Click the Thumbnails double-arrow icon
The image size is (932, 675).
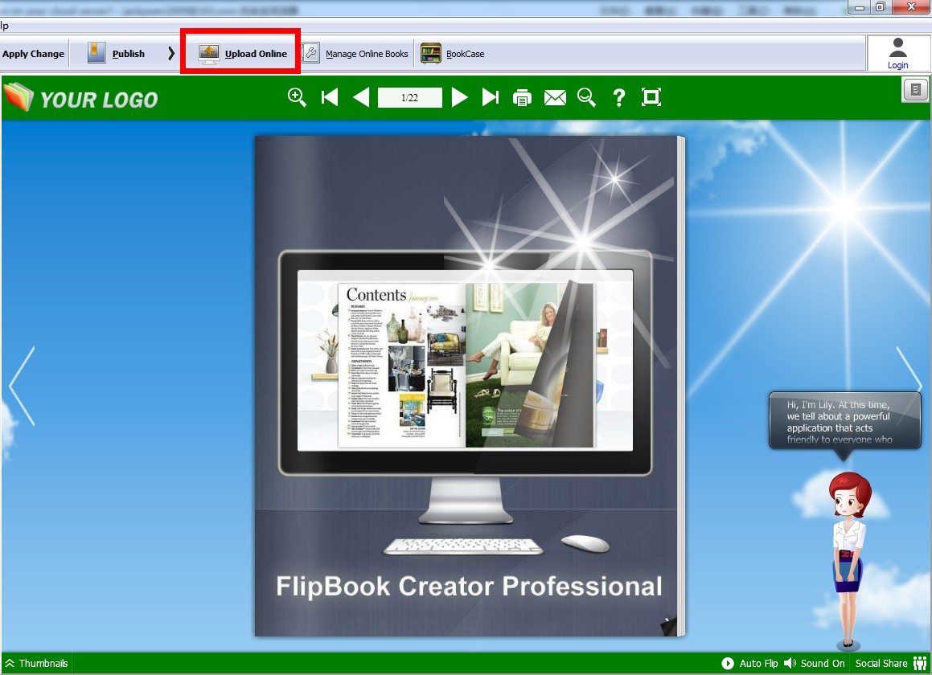click(10, 663)
